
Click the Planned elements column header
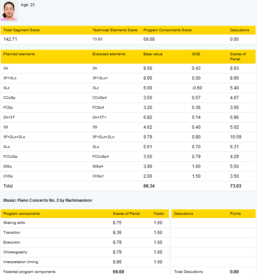[19, 54]
